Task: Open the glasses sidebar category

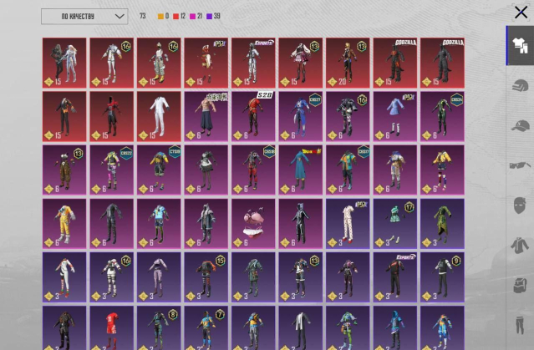Action: [x=520, y=165]
